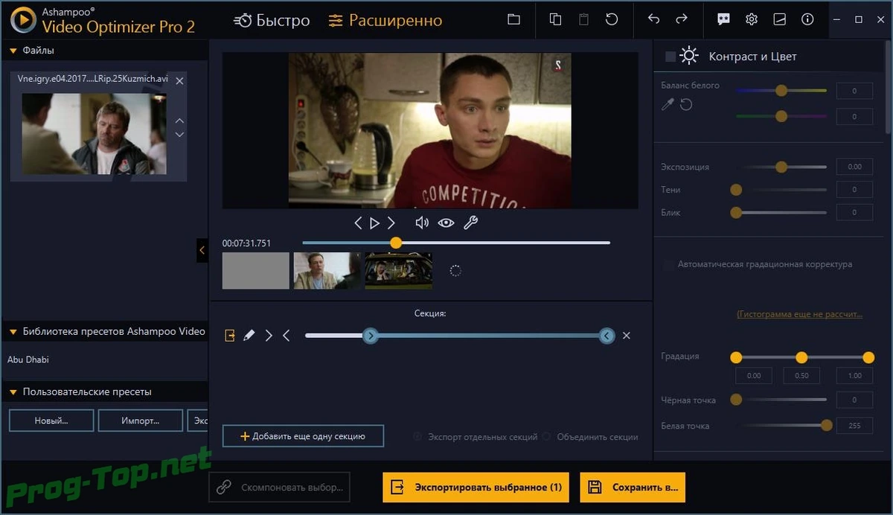Mute the preview speaker icon

[422, 223]
